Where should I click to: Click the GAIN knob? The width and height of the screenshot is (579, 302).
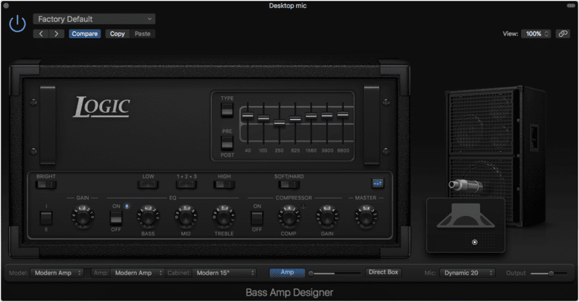pyautogui.click(x=83, y=216)
